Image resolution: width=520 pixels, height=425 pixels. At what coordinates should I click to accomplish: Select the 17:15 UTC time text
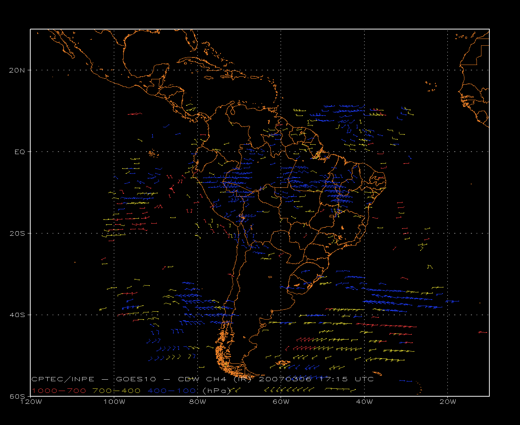pos(347,379)
